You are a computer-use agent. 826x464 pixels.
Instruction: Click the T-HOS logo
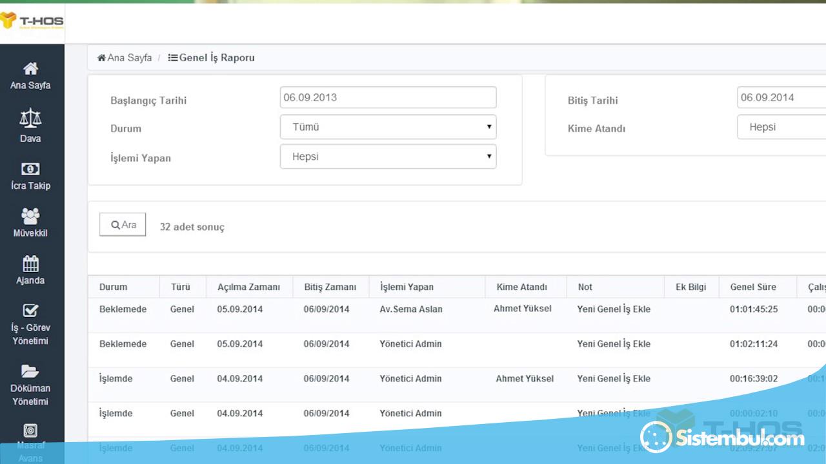pos(32,21)
